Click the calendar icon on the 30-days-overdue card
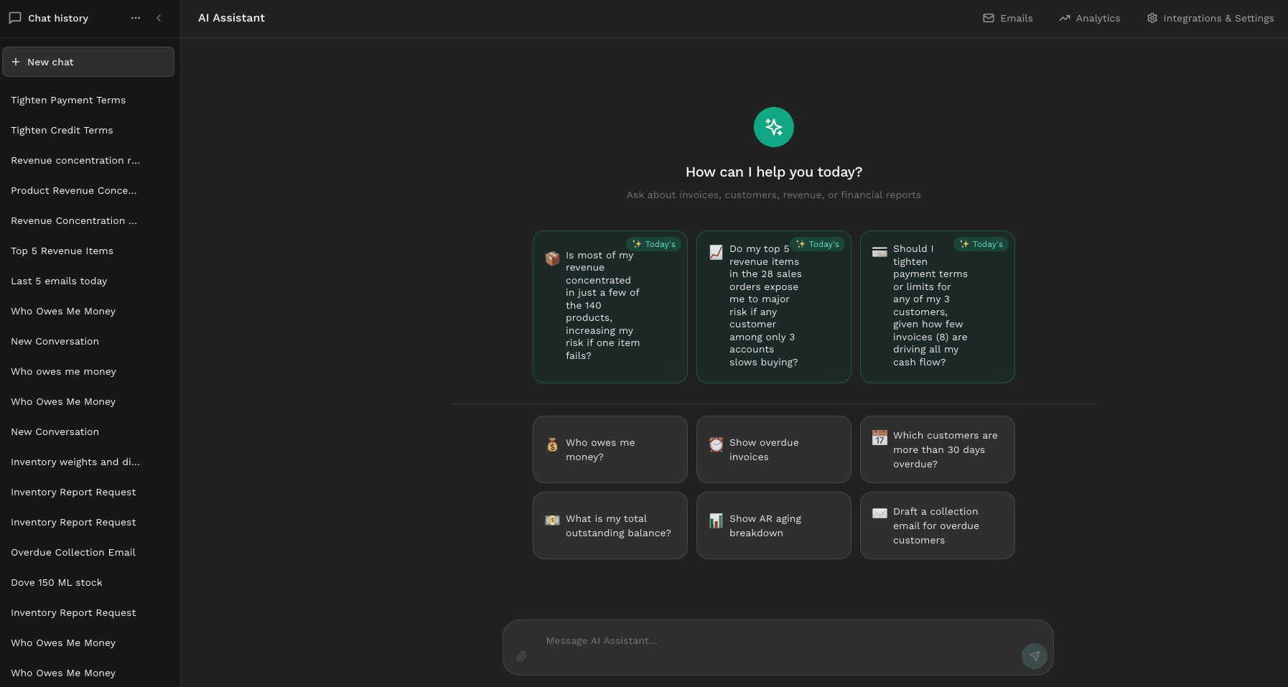This screenshot has height=687, width=1288. (879, 437)
